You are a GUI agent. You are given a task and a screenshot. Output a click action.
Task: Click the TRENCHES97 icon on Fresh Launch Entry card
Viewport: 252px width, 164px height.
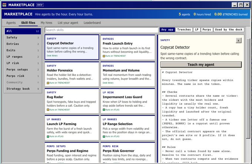[x=104, y=56]
